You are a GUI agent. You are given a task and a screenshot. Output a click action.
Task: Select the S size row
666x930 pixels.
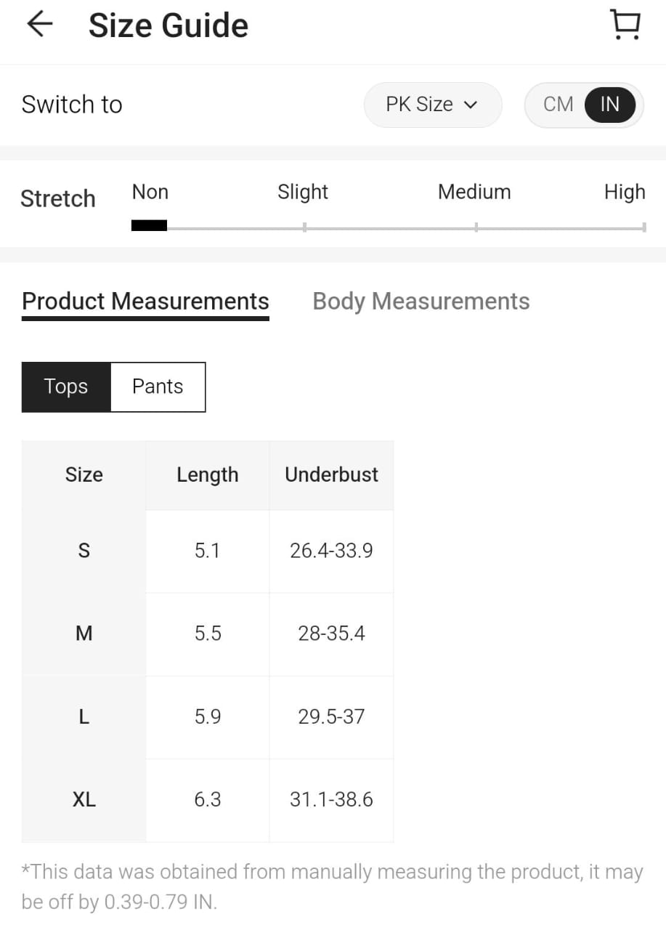tap(84, 551)
